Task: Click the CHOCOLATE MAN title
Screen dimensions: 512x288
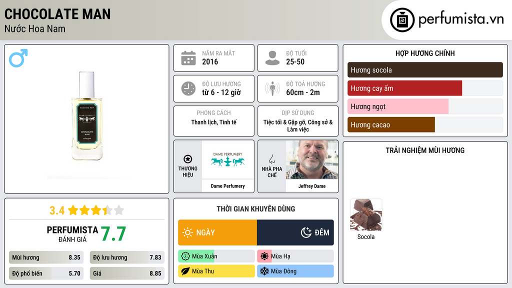Action: click(57, 14)
